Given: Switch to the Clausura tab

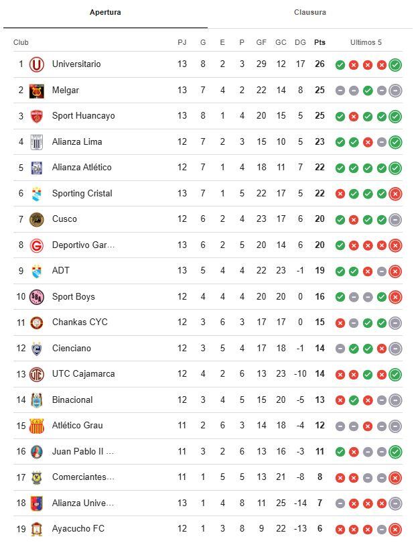Looking at the screenshot, I should click(310, 13).
